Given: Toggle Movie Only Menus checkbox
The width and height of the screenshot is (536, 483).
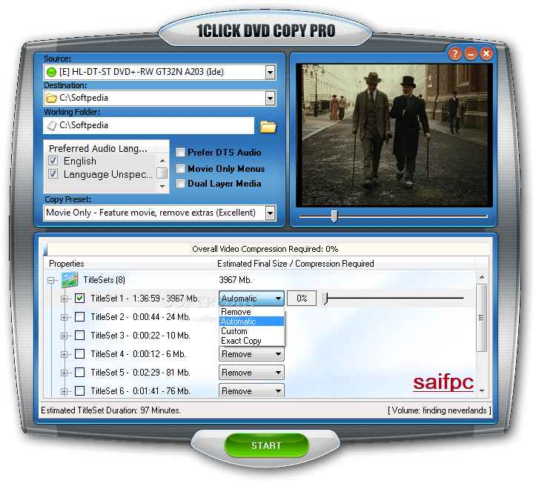Looking at the screenshot, I should coord(180,168).
